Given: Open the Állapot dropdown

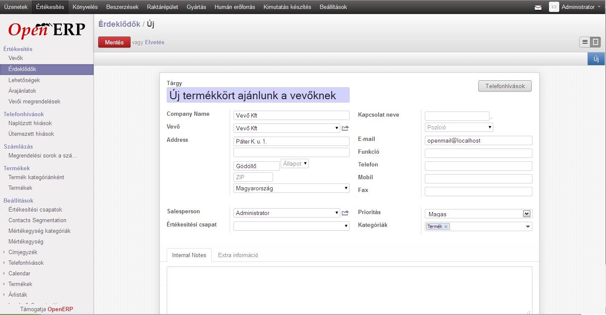Looking at the screenshot, I should (305, 163).
